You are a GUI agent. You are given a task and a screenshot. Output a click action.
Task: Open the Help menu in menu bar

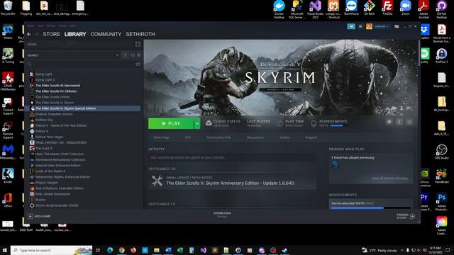click(72, 25)
